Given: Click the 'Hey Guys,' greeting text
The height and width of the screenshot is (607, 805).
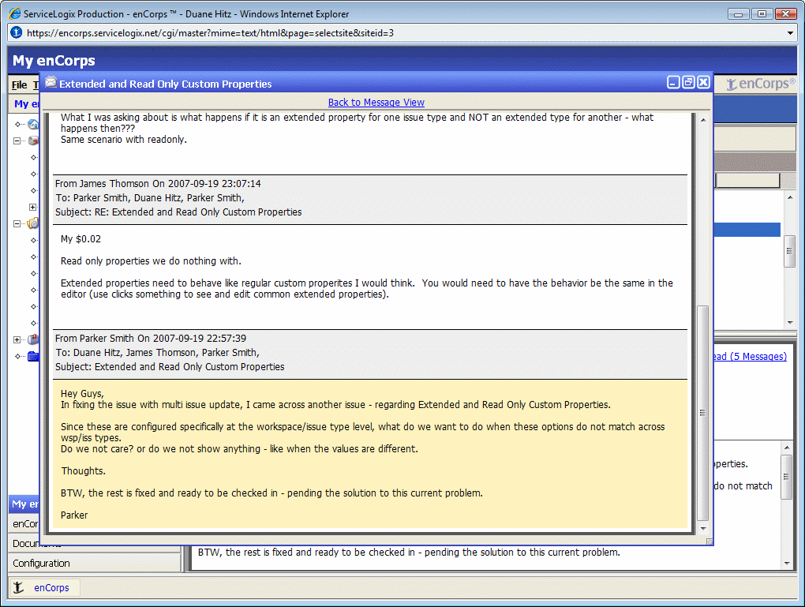Looking at the screenshot, I should coord(82,393).
